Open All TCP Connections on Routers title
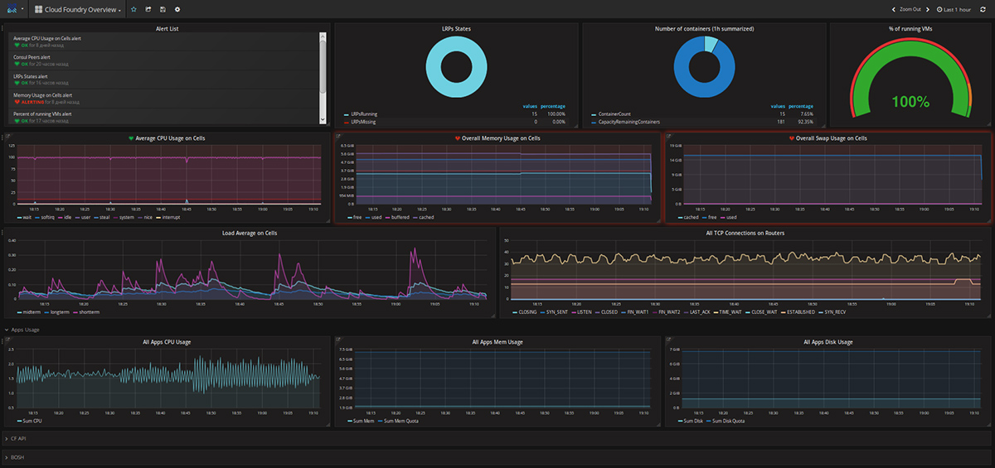This screenshot has width=995, height=468. point(745,234)
